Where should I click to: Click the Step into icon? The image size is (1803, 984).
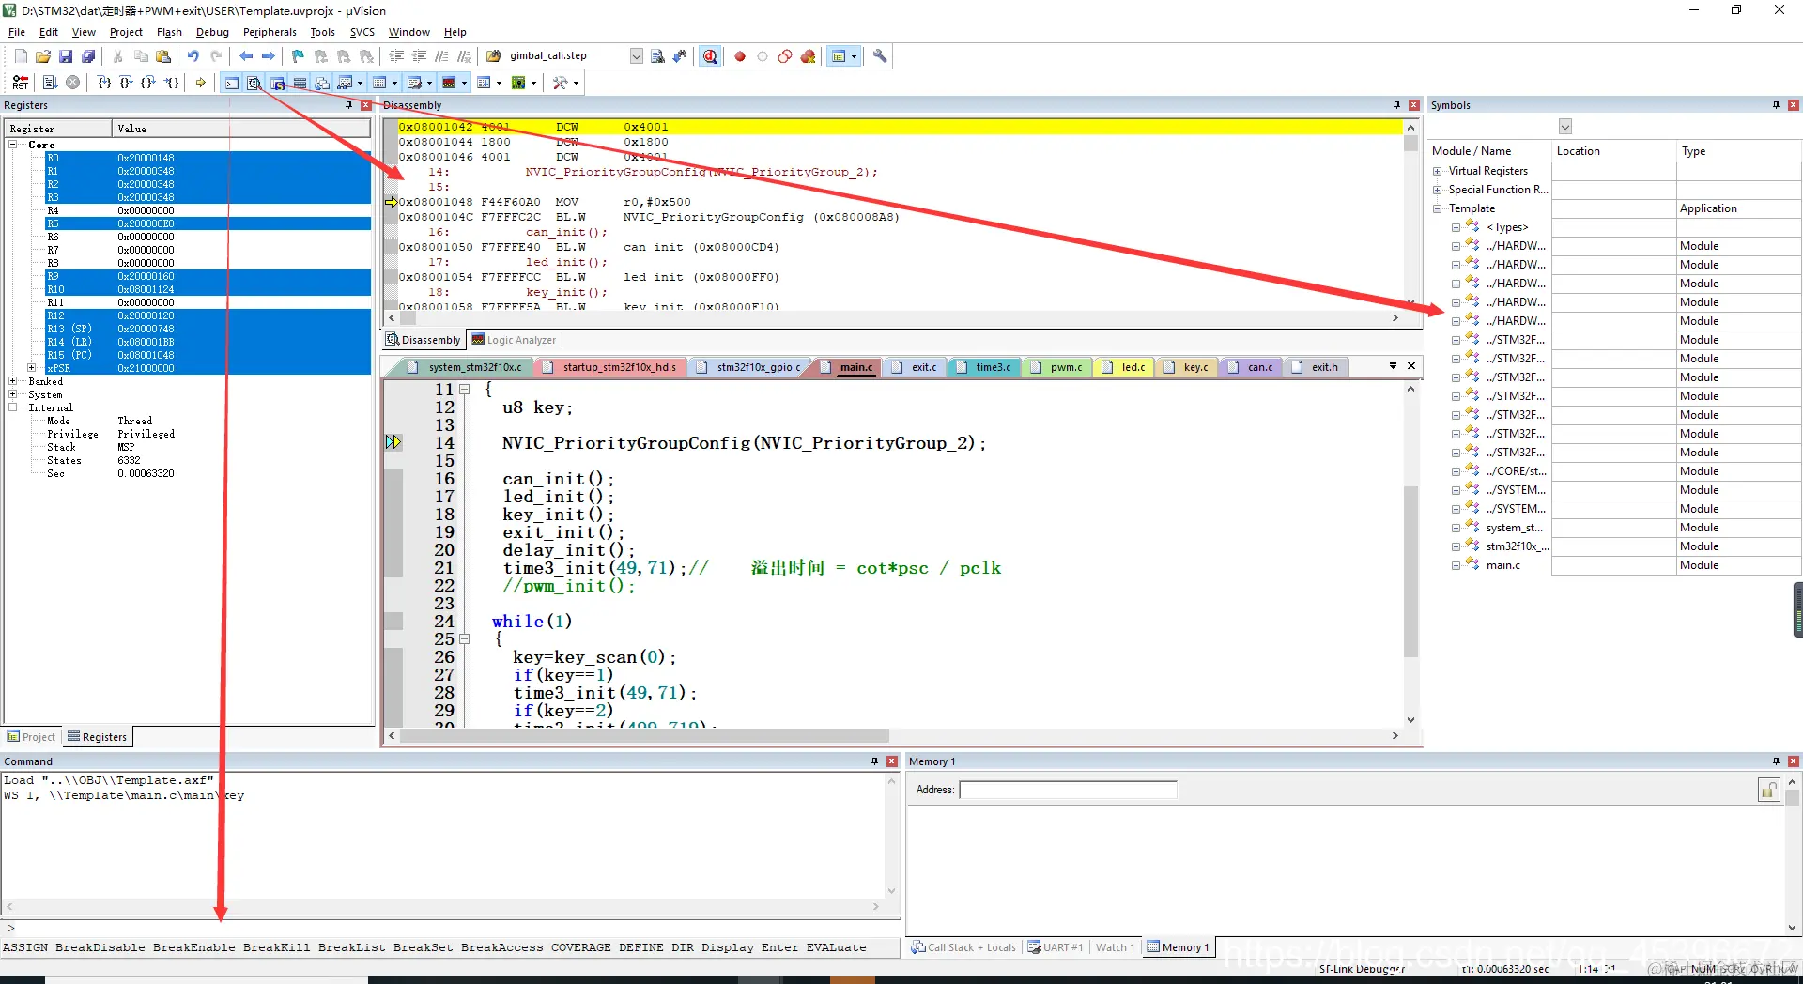(104, 83)
